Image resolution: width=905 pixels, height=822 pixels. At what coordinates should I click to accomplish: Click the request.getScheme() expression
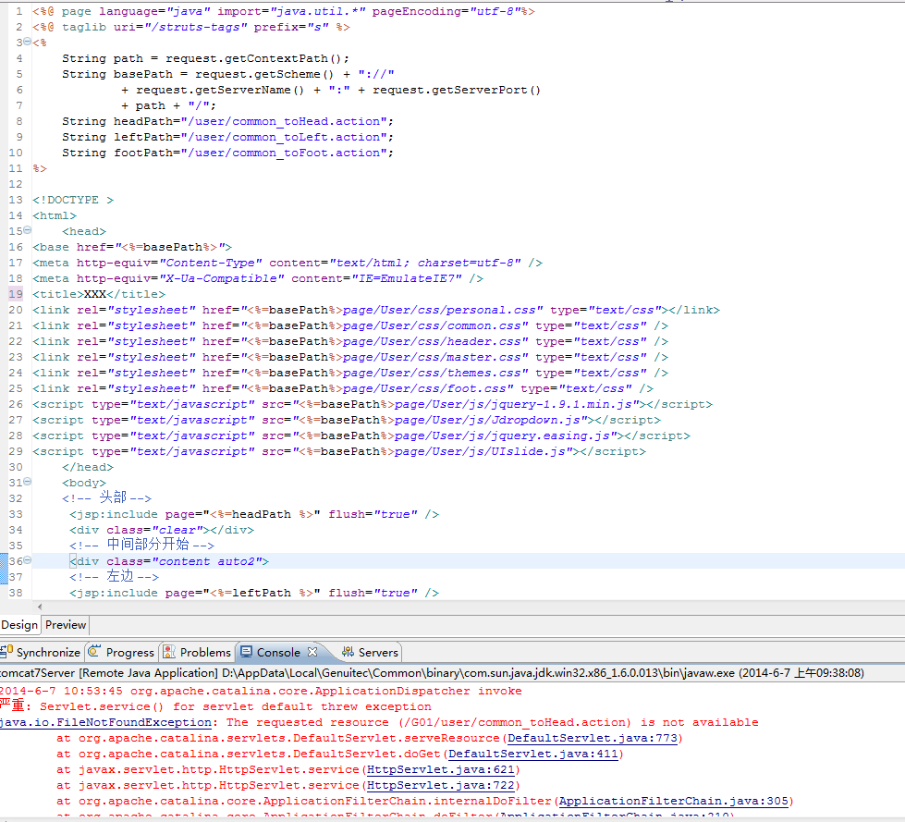(264, 74)
